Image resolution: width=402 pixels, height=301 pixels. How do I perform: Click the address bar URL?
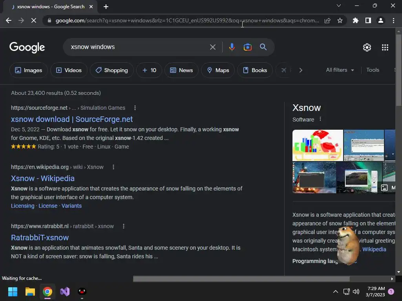tap(187, 20)
